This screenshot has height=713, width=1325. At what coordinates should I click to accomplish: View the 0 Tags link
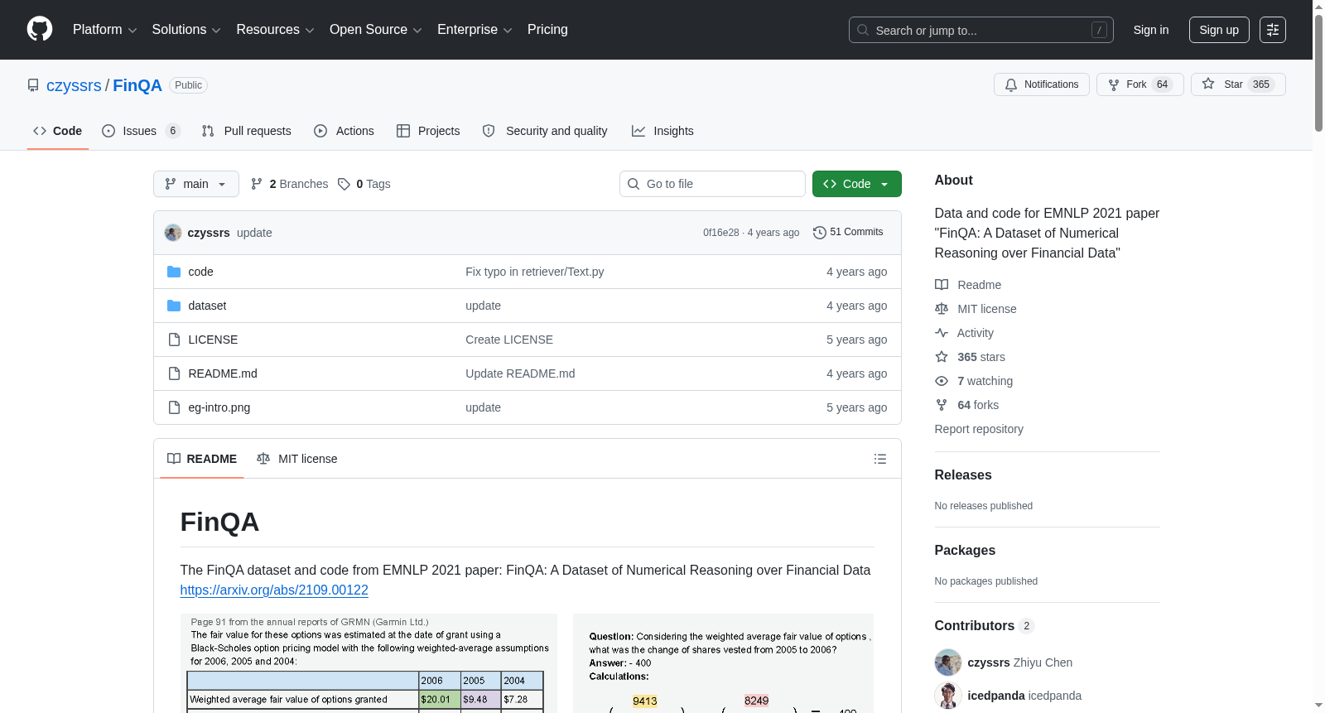364,184
